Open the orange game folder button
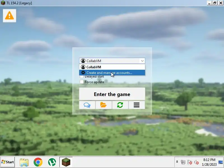 tap(104, 105)
